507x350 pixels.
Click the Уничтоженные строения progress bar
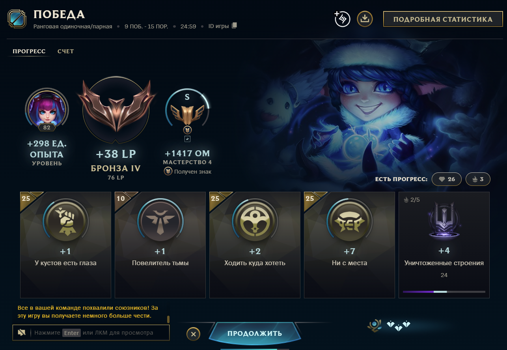[x=444, y=292]
